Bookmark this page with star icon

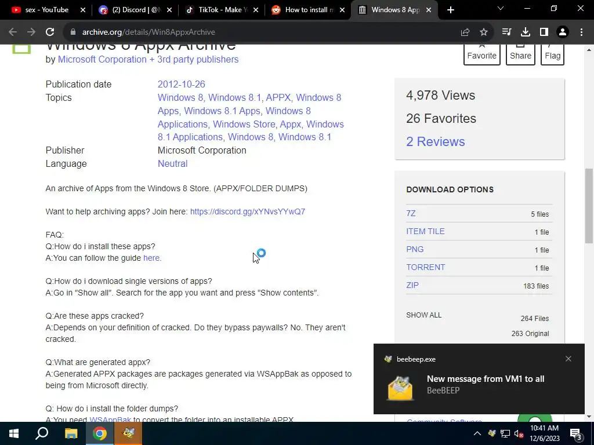click(484, 32)
